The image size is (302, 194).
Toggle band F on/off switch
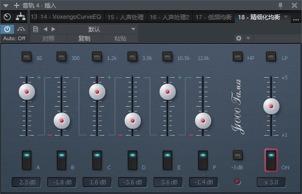(x=203, y=160)
